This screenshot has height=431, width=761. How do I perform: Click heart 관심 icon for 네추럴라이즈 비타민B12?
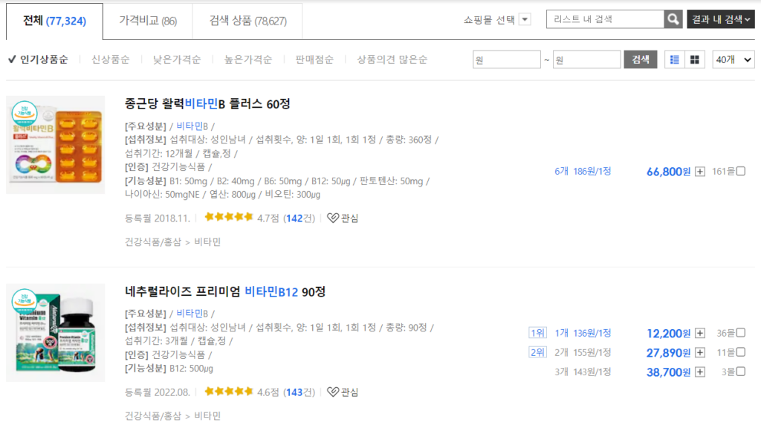tap(343, 392)
